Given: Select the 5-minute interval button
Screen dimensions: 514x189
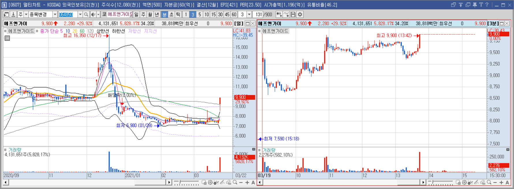Looking at the screenshot, I should [x=200, y=14].
